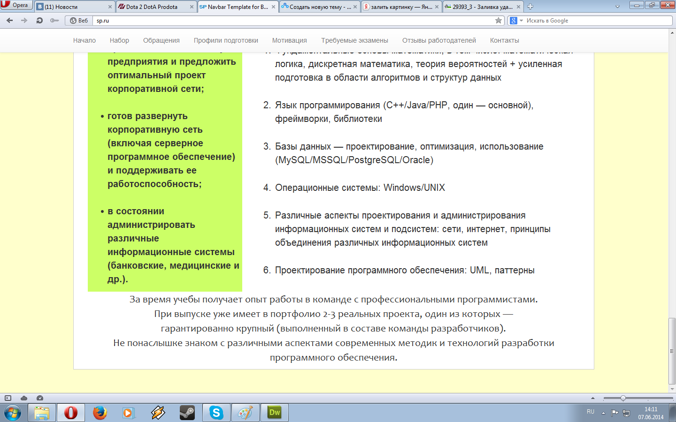Launch Firefox from the taskbar
The width and height of the screenshot is (676, 422).
[100, 413]
